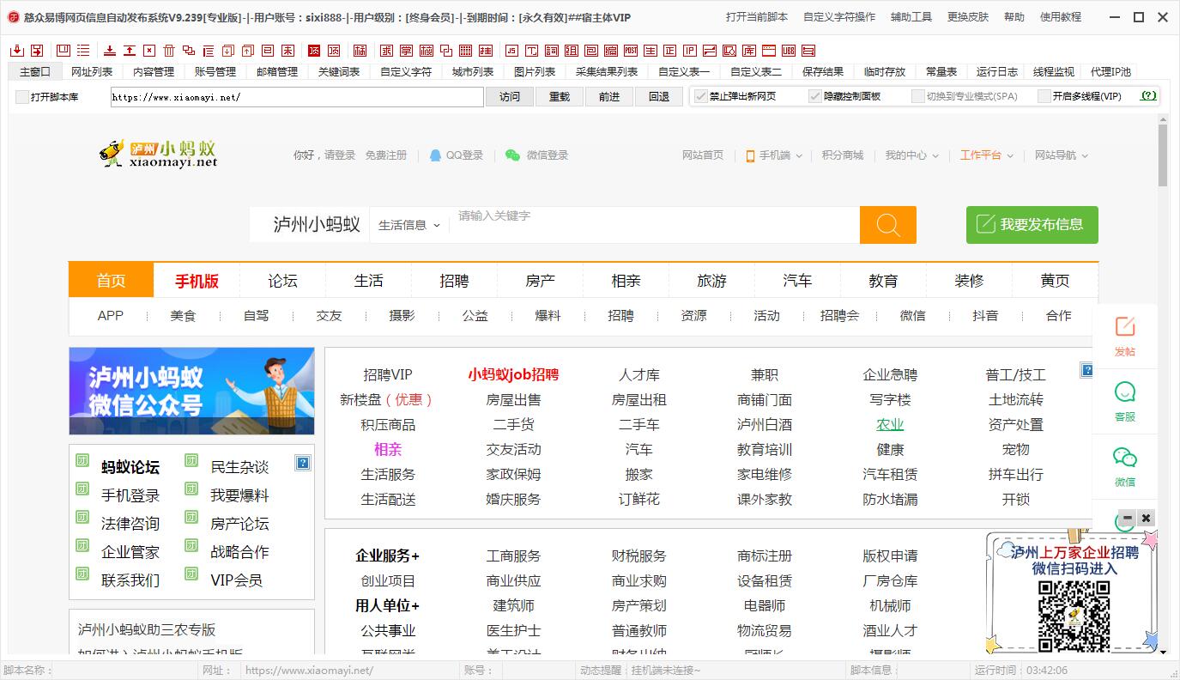Click the 正 toolbar icon
Image resolution: width=1180 pixels, height=680 pixels.
coord(669,51)
